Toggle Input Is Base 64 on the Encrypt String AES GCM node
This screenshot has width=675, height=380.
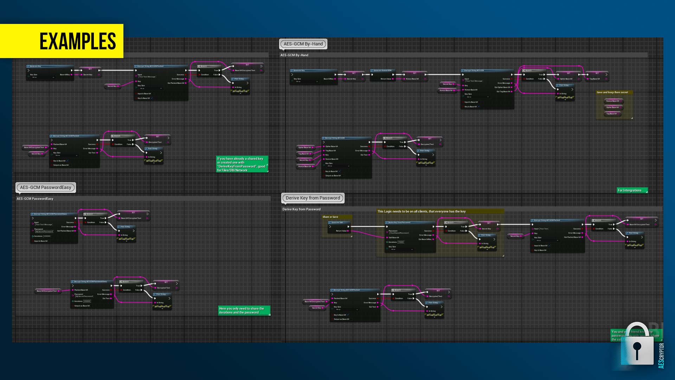480,102
